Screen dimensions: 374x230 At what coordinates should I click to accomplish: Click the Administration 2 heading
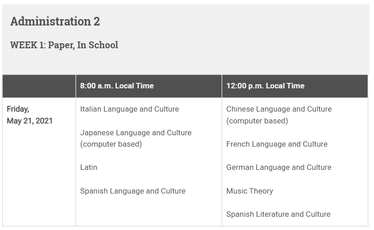coord(55,21)
